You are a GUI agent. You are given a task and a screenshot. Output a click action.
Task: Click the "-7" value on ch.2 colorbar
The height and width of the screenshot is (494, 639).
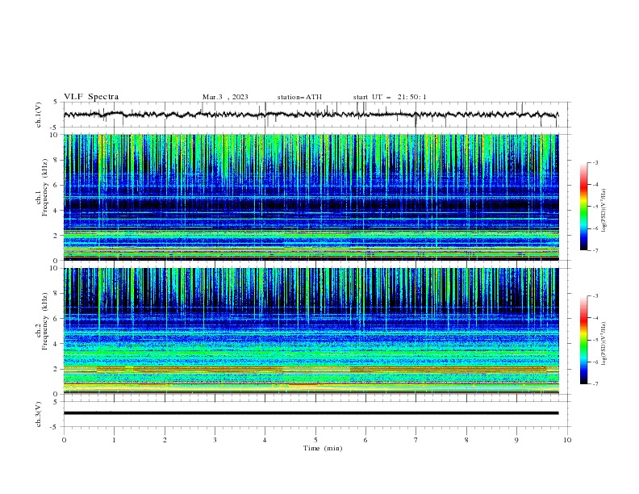coord(595,383)
